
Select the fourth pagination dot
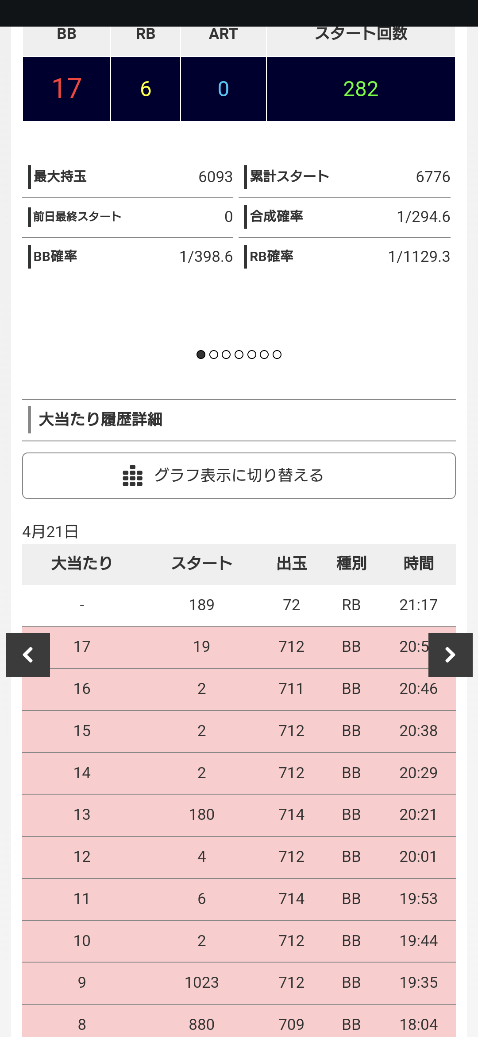tap(239, 355)
